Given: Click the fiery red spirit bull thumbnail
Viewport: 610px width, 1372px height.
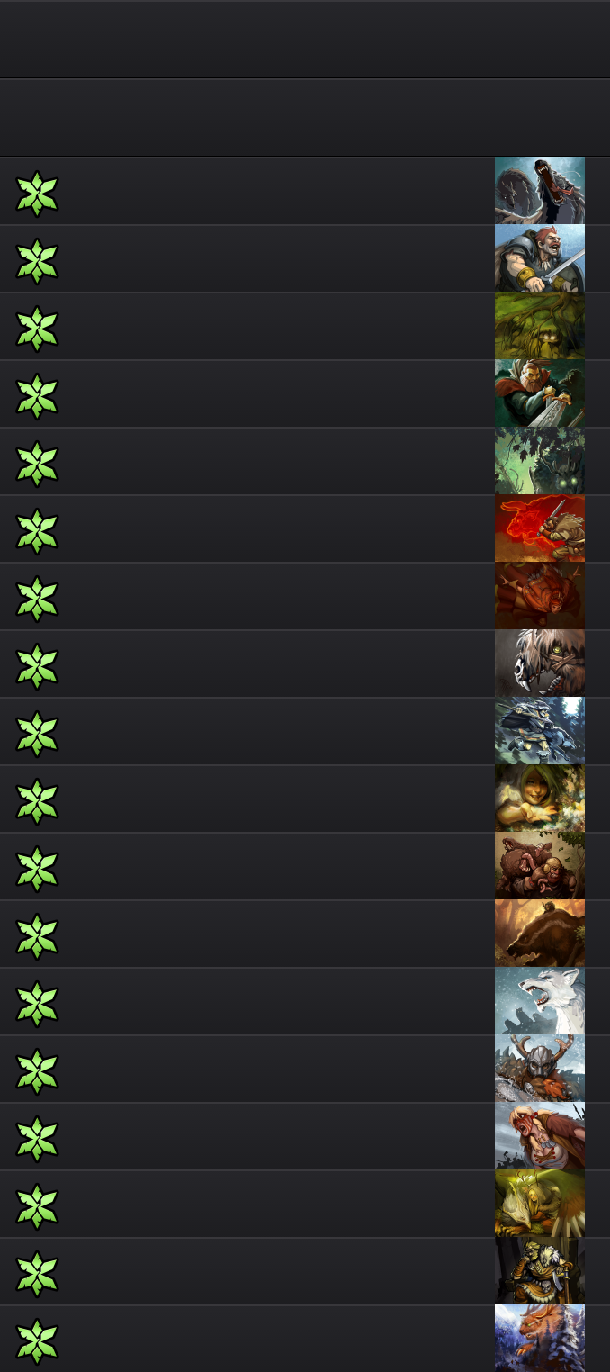Looking at the screenshot, I should [540, 528].
